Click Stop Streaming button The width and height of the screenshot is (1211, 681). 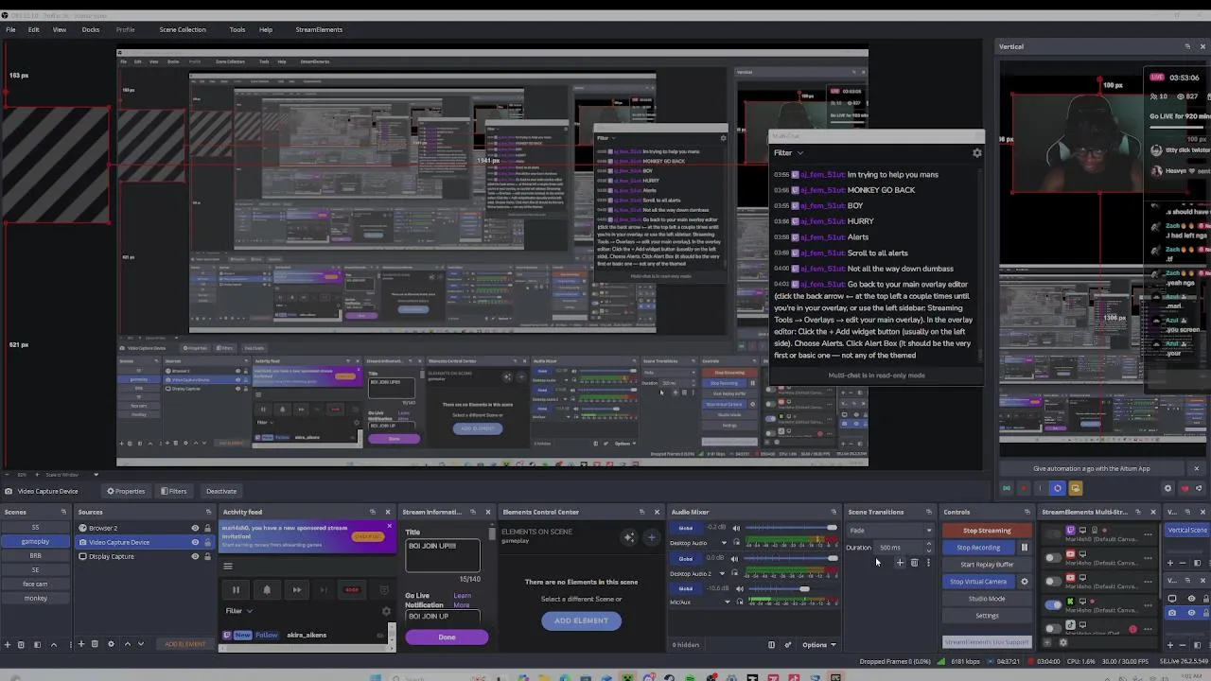click(x=987, y=531)
